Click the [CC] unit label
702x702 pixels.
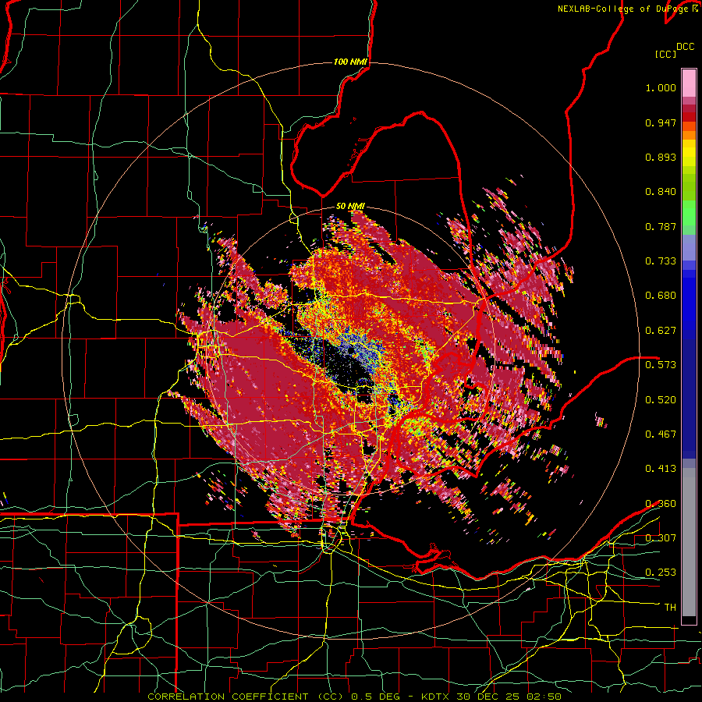[x=666, y=54]
